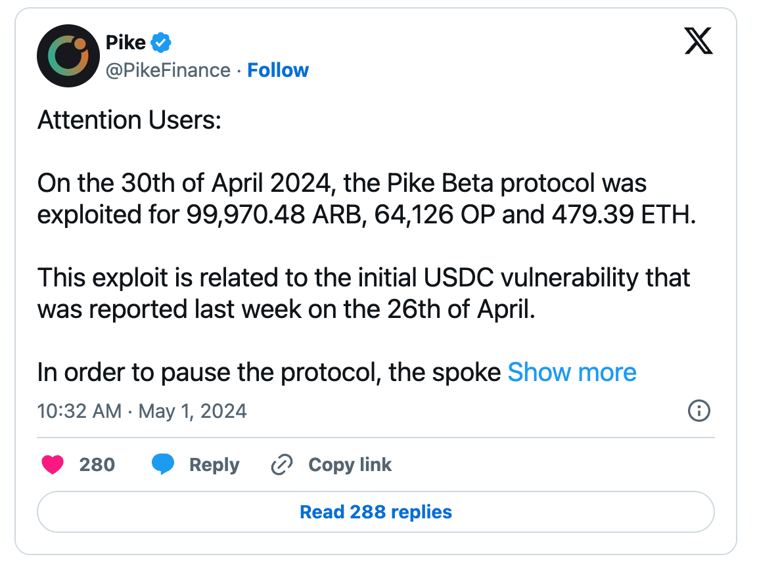Follow @PikeFinance
757x565 pixels.
pyautogui.click(x=278, y=70)
